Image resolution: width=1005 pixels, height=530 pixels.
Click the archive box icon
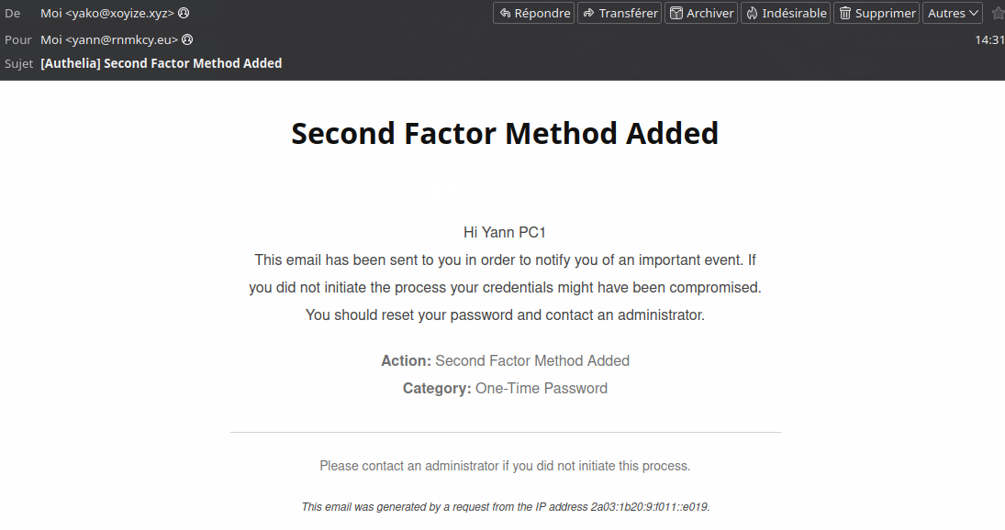pos(676,13)
